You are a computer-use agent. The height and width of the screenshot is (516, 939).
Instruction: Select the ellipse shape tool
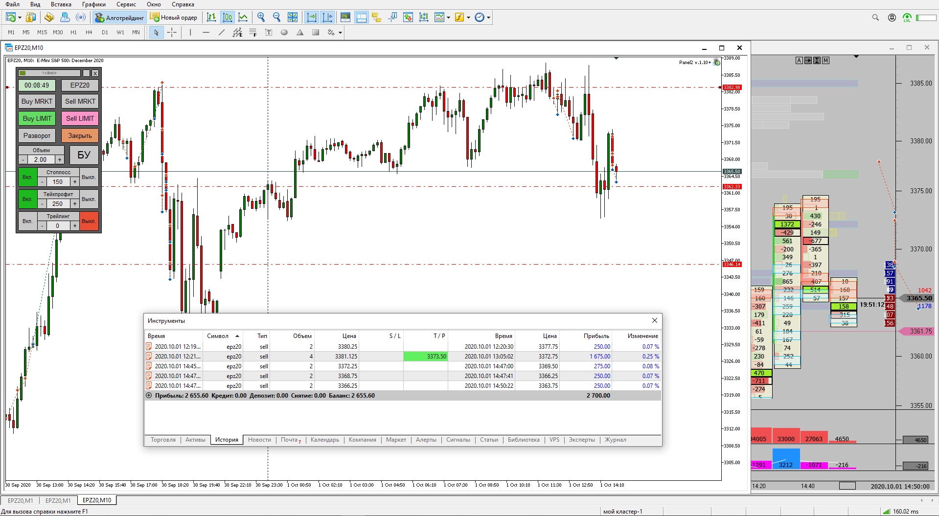coord(284,32)
